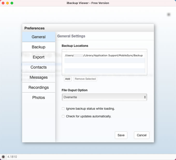Go to the Contacts preferences tab
This screenshot has height=160, width=176.
pos(39,67)
